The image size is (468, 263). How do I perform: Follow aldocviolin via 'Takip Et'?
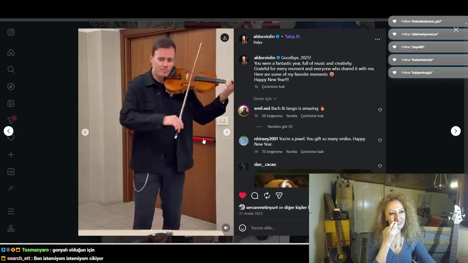[292, 37]
